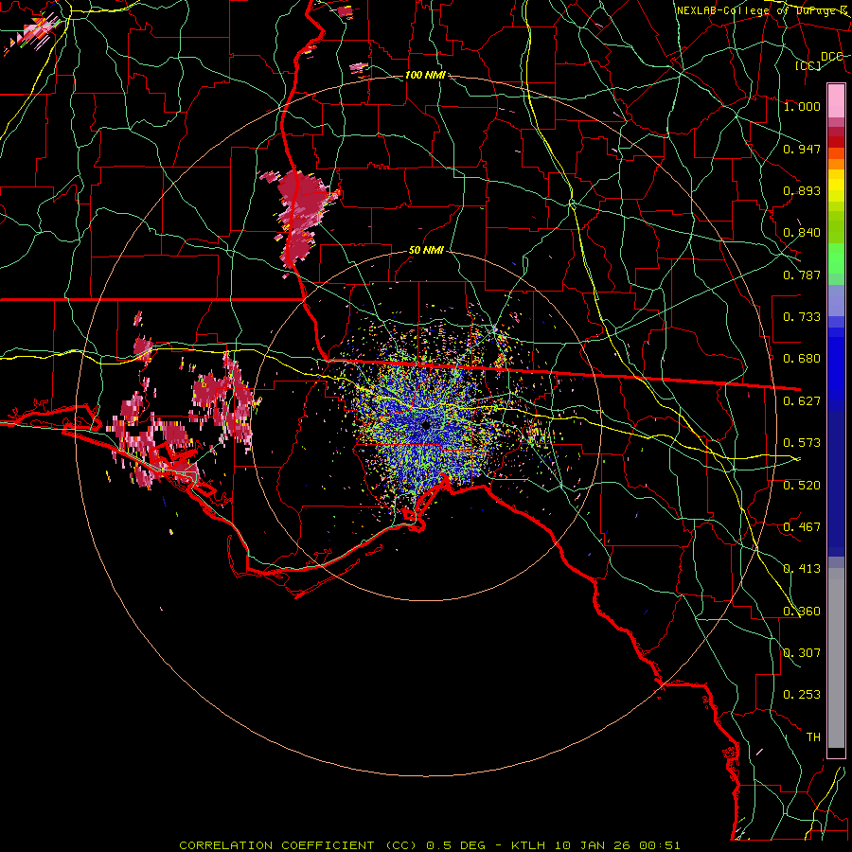Click the 0.893 scale value

click(x=802, y=190)
